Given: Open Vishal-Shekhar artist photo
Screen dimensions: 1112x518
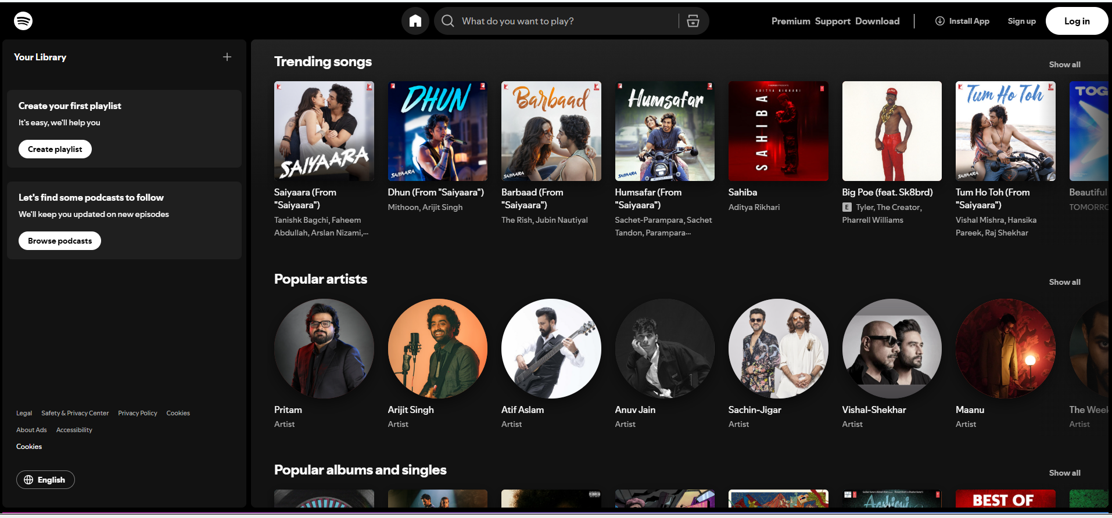Looking at the screenshot, I should pos(892,349).
